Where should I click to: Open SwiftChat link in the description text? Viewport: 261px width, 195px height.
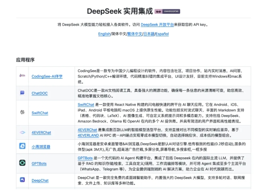click(x=86, y=105)
